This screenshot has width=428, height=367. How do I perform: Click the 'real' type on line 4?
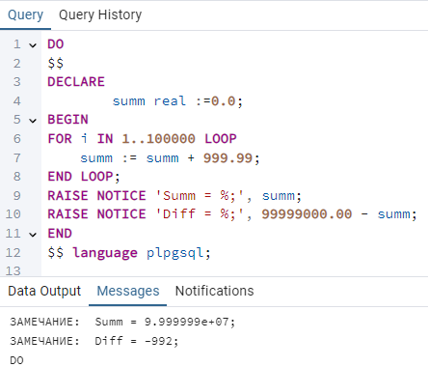[x=170, y=101]
